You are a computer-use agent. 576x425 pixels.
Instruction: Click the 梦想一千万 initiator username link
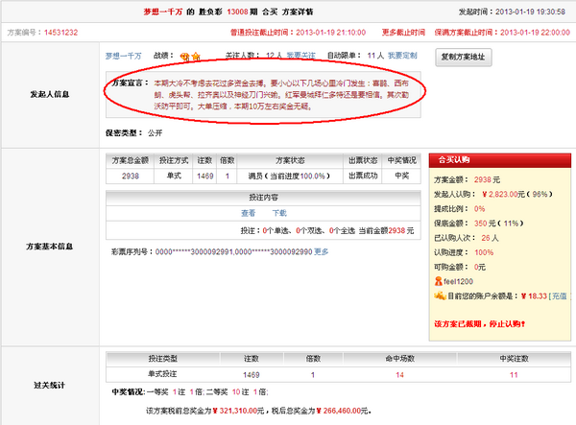tap(124, 58)
